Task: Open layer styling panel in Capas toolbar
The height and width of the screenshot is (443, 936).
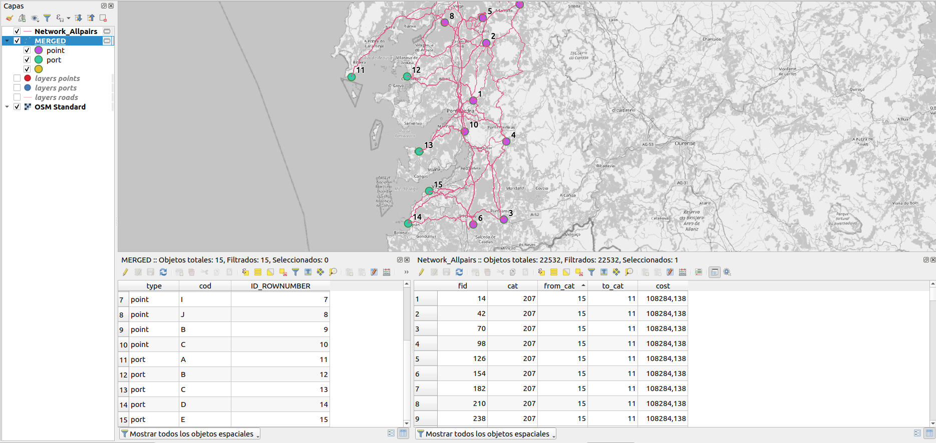Action: click(x=10, y=18)
